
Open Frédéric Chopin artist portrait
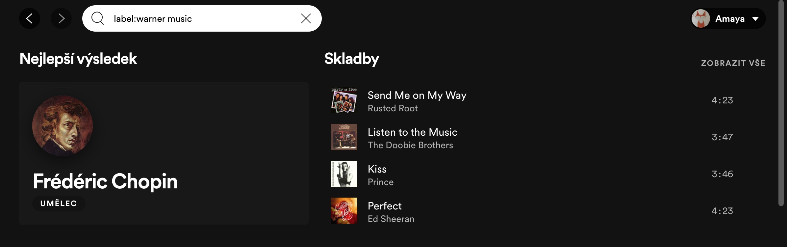(63, 126)
